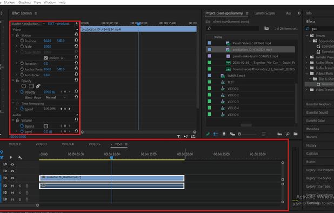Screen dimensions: 334x213
Task: Click the filter properties funnel icon
Action: [x=178, y=137]
